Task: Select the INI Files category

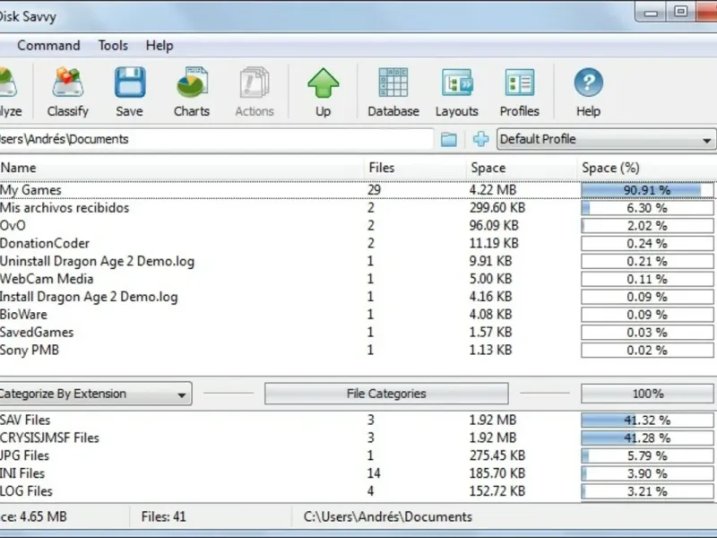Action: click(358, 473)
